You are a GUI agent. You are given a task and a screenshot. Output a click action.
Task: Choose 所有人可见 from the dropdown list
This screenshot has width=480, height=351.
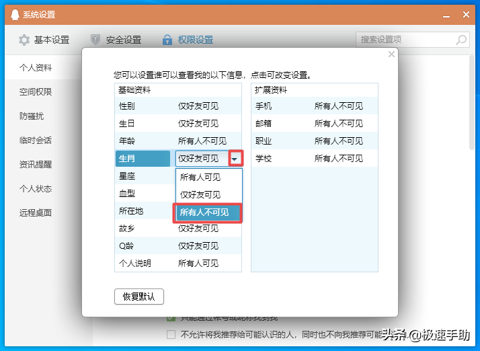coord(209,177)
